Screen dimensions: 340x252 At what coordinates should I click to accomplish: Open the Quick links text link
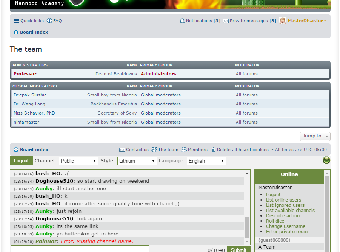pyautogui.click(x=32, y=21)
